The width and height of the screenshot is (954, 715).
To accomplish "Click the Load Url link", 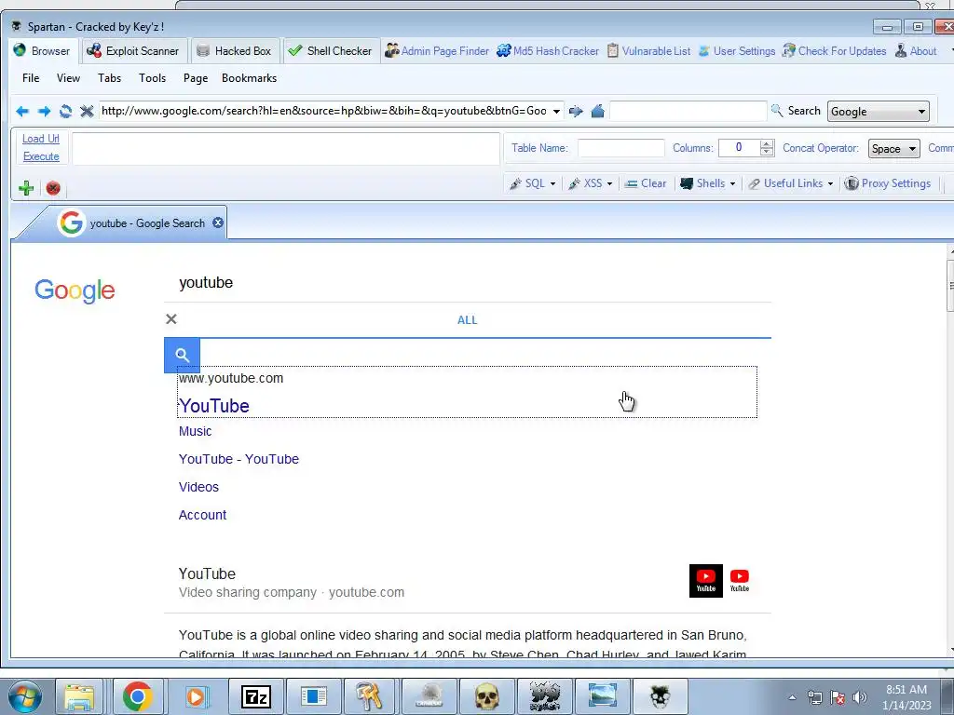I will tap(41, 139).
